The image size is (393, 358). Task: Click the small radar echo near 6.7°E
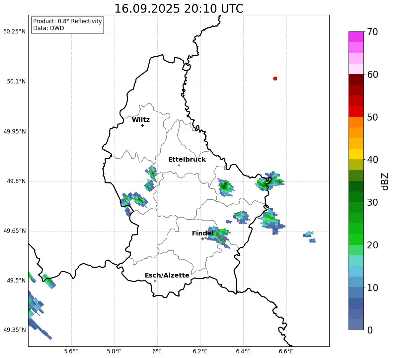point(309,234)
